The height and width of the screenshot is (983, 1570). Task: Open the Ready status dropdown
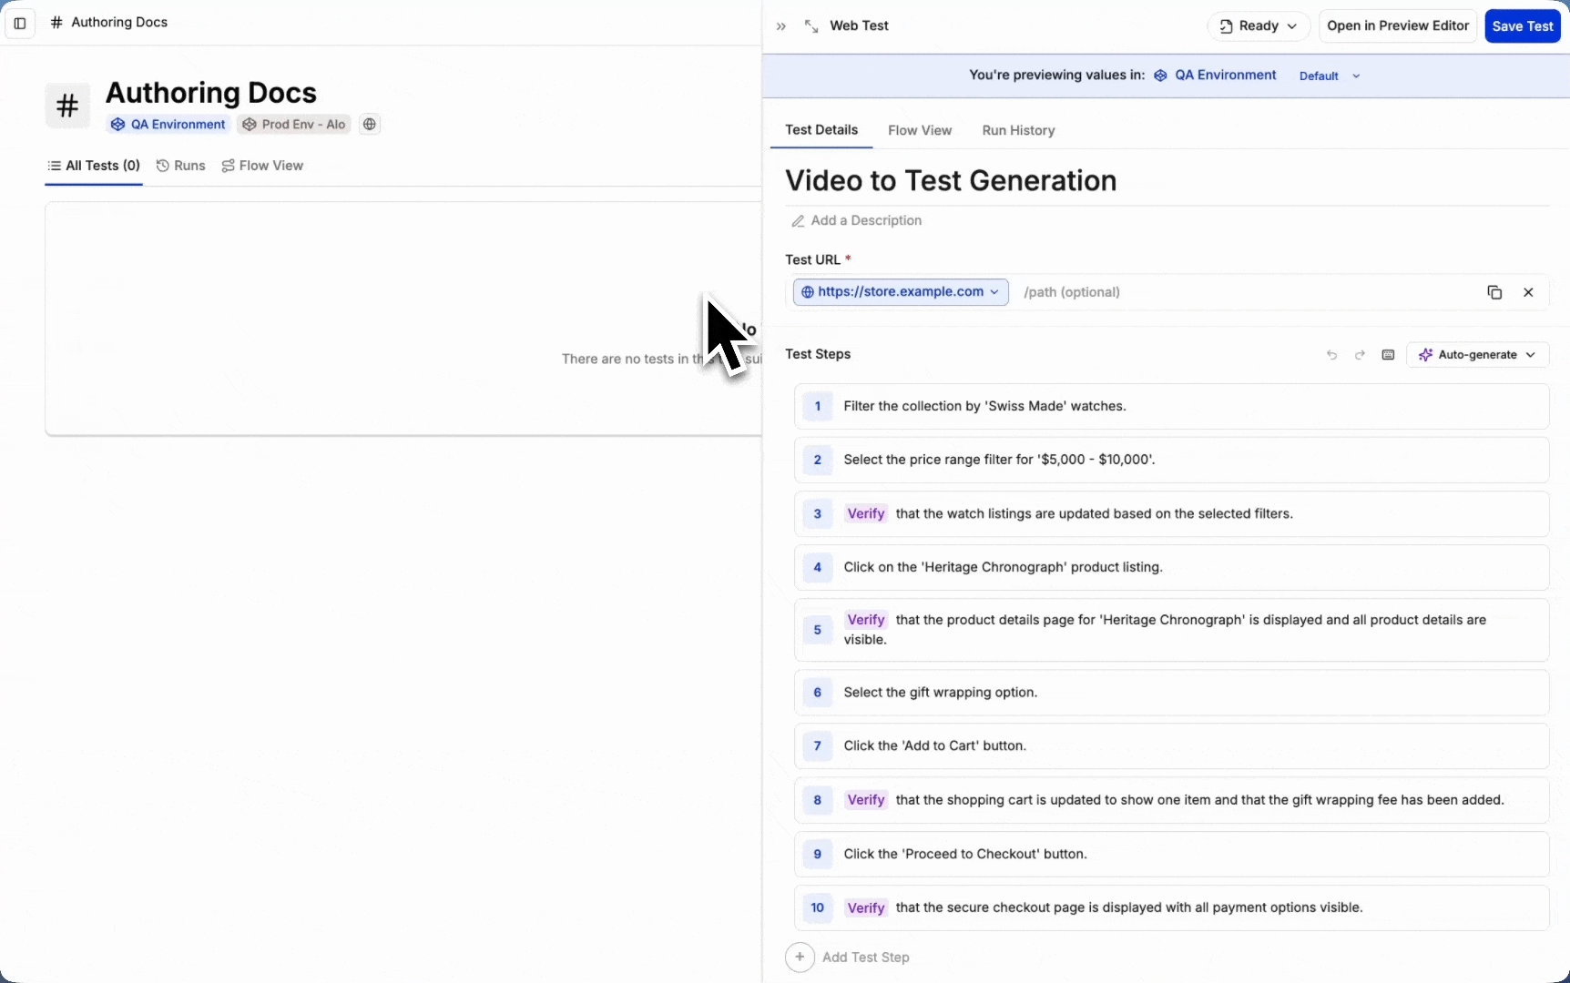1259,26
